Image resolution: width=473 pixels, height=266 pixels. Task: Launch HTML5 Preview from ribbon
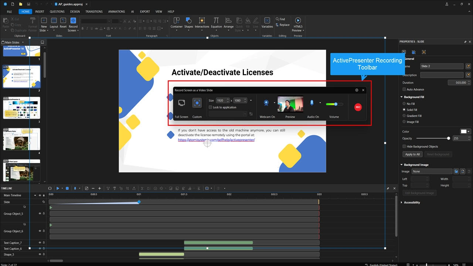click(x=298, y=21)
